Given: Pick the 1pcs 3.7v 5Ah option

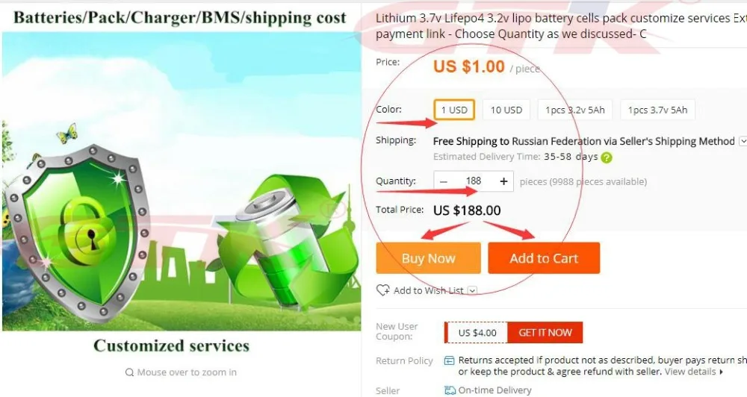Looking at the screenshot, I should tap(657, 110).
